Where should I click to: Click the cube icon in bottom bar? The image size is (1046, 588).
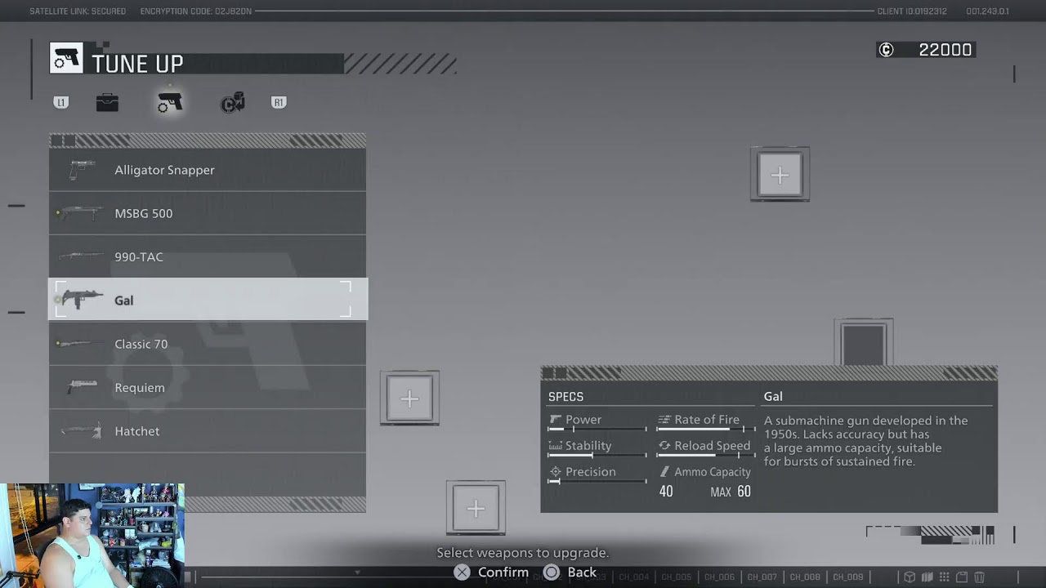(910, 577)
